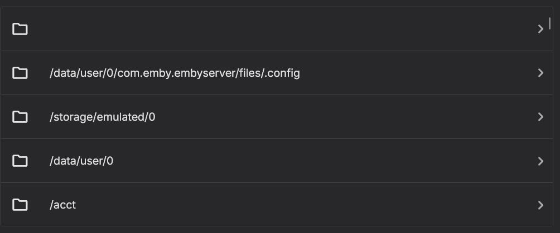The image size is (560, 233).
Task: Click the folder icon next to /acct
Action: pos(20,205)
